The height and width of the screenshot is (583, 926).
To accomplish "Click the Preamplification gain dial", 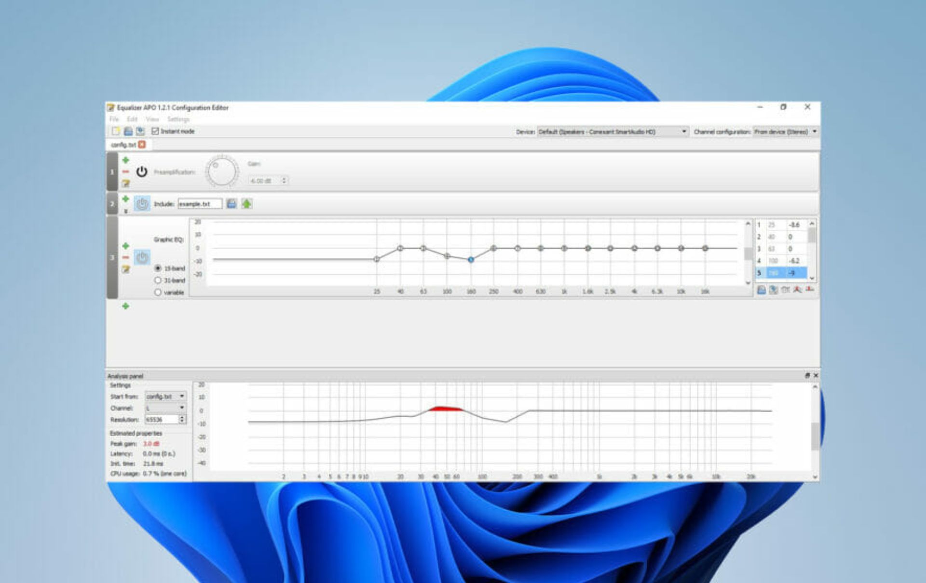I will [x=222, y=172].
